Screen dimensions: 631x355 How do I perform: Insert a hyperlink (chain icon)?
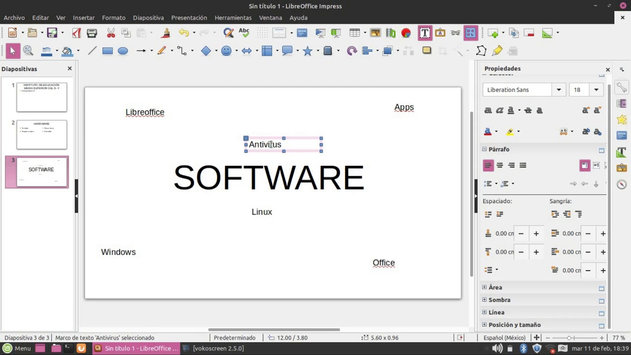(456, 33)
